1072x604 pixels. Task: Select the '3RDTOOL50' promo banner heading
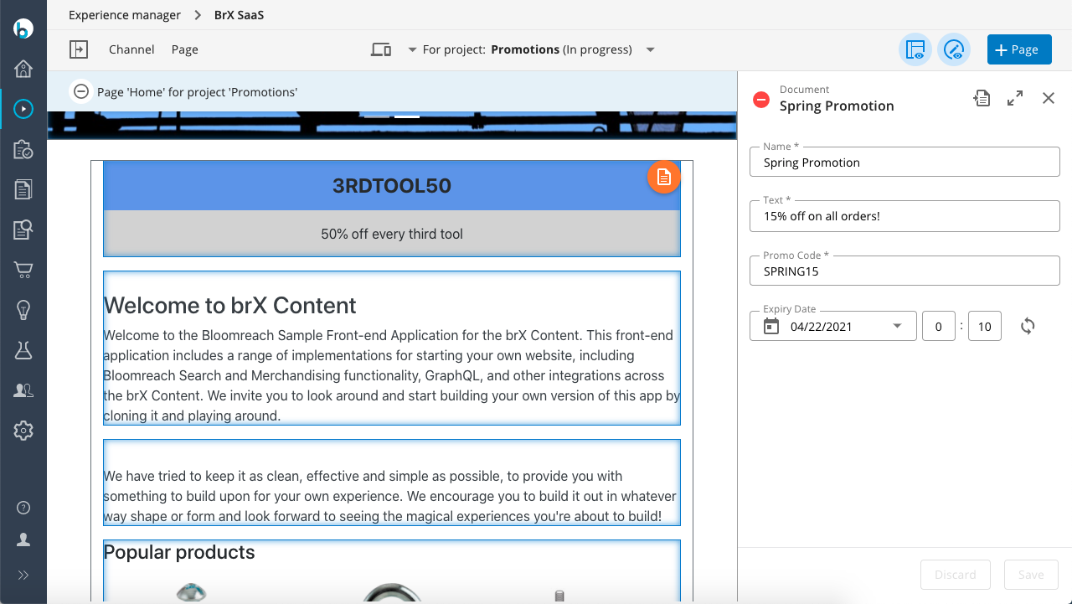pos(392,186)
